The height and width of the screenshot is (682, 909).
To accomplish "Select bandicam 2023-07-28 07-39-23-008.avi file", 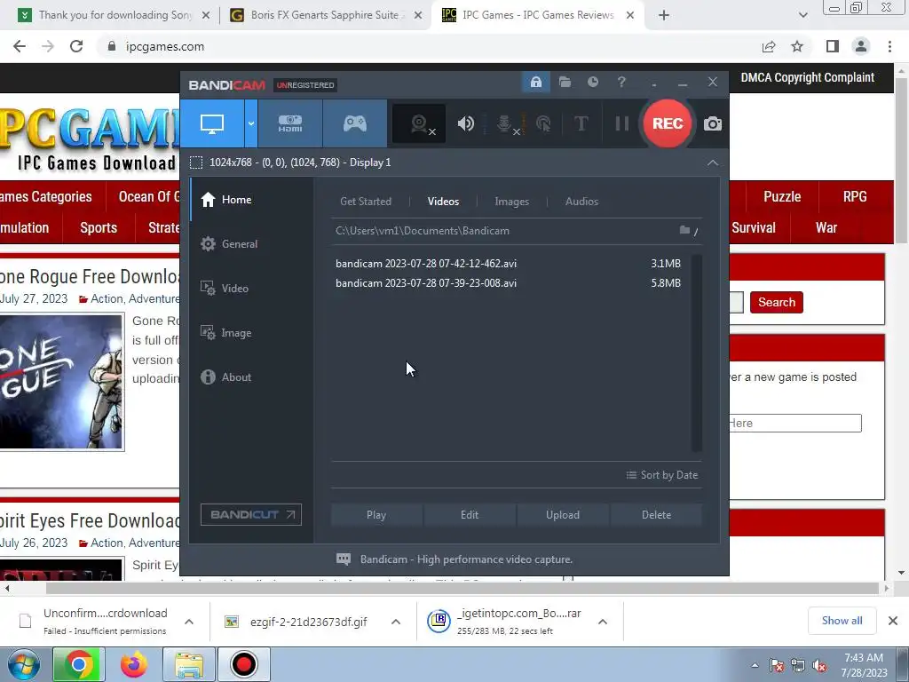I will pyautogui.click(x=508, y=283).
